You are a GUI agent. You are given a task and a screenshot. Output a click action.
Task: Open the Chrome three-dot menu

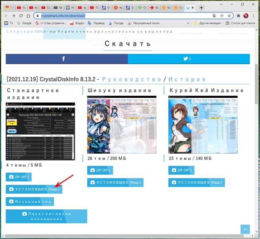(253, 16)
